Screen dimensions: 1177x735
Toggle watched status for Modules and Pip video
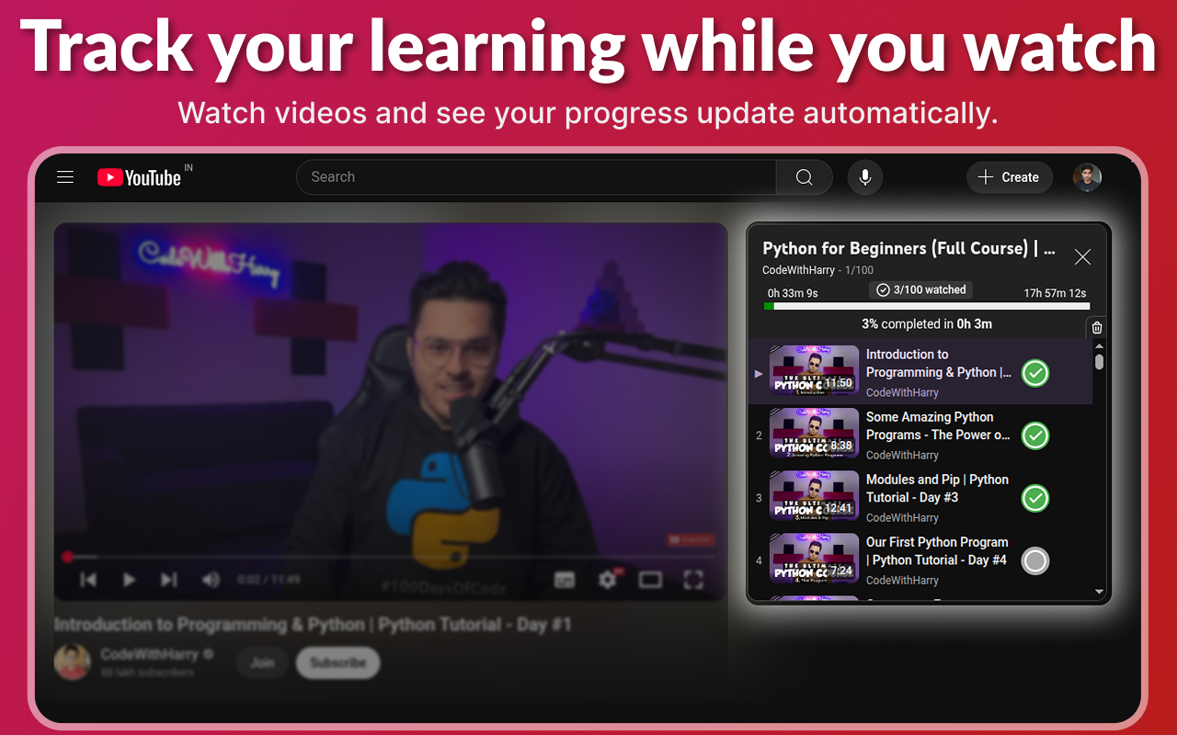click(x=1034, y=498)
